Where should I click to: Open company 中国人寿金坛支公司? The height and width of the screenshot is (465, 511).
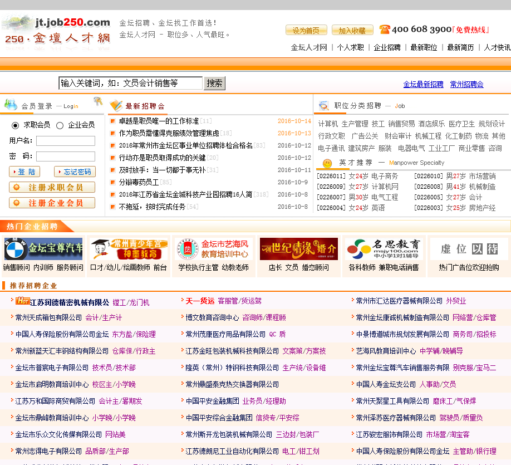click(x=386, y=384)
